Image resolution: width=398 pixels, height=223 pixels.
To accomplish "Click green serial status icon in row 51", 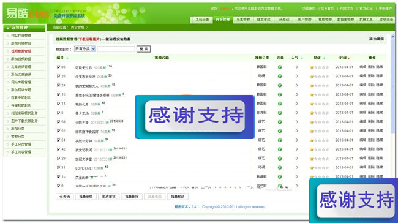I will pyautogui.click(x=280, y=140).
